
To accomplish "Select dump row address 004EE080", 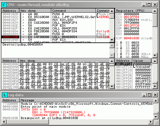I will [10, 64].
